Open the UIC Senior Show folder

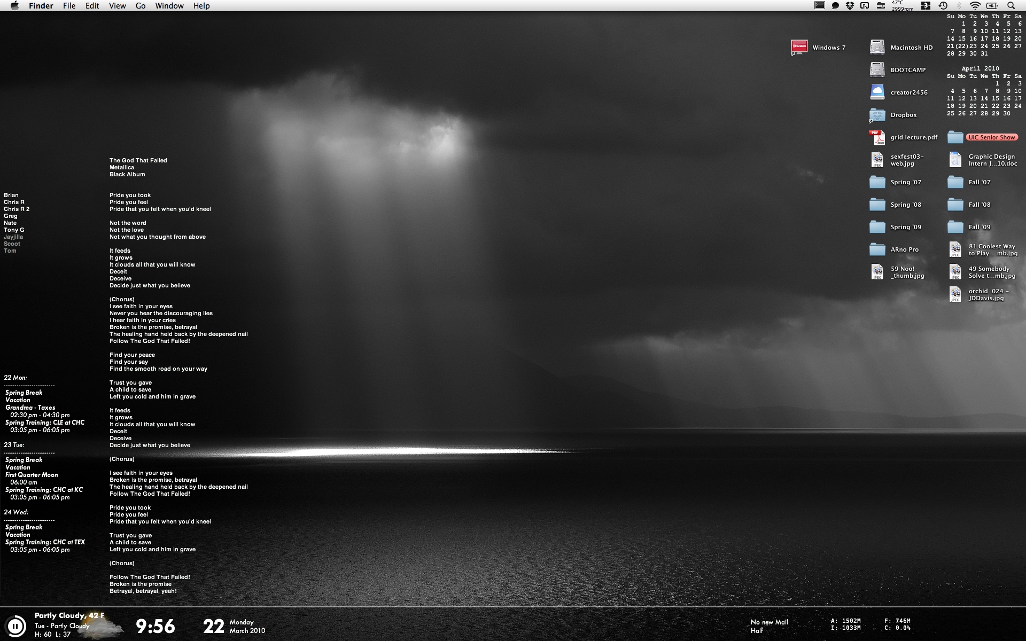click(955, 137)
